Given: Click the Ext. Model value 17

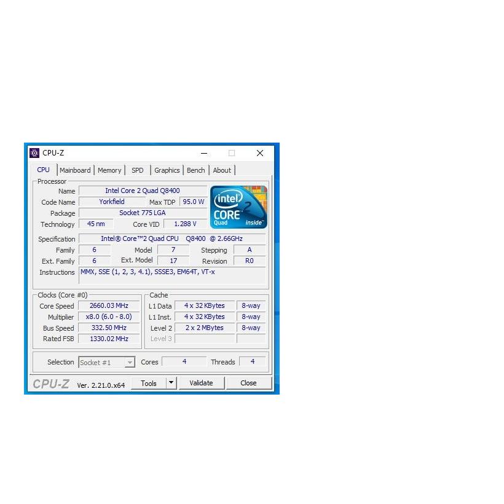Looking at the screenshot, I should click(173, 261).
